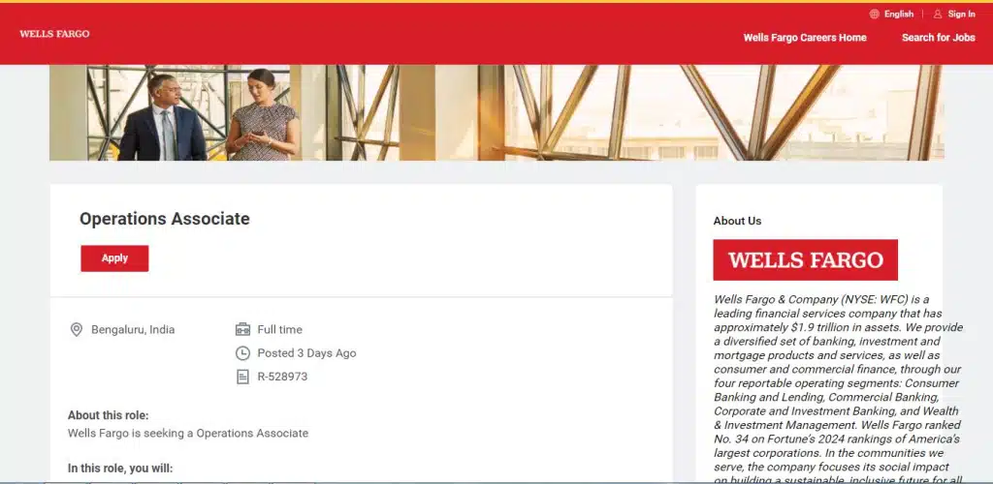993x484 pixels.
Task: Open the English language selector
Action: click(899, 14)
